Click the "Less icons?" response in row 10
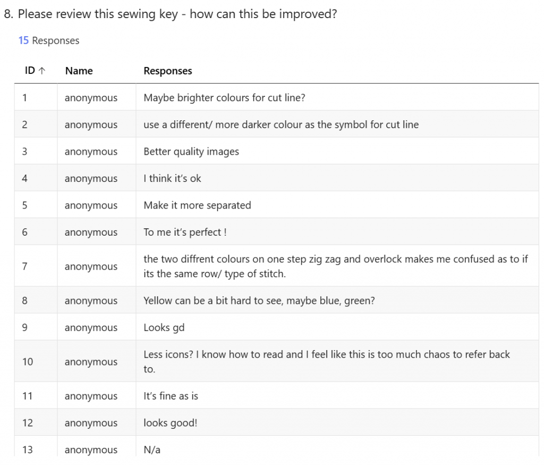This screenshot has width=544, height=465. (326, 361)
